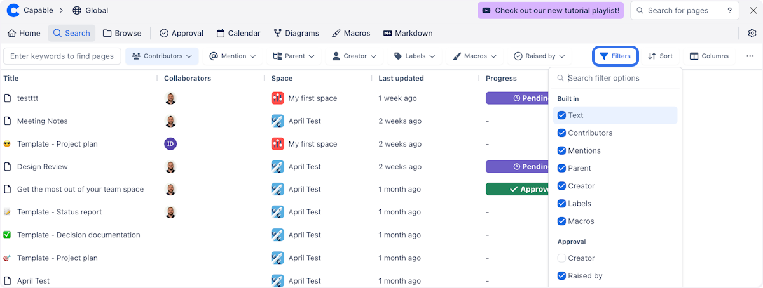This screenshot has width=763, height=288.
Task: Click the help question mark icon
Action: [730, 10]
